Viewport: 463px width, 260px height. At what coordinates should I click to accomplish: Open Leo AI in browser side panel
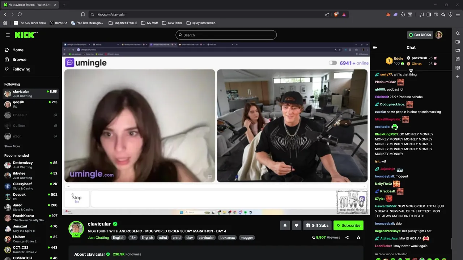click(458, 33)
